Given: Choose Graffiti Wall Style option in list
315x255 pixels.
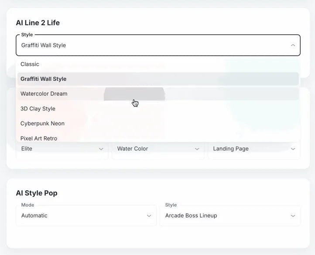Looking at the screenshot, I should click(x=158, y=79).
